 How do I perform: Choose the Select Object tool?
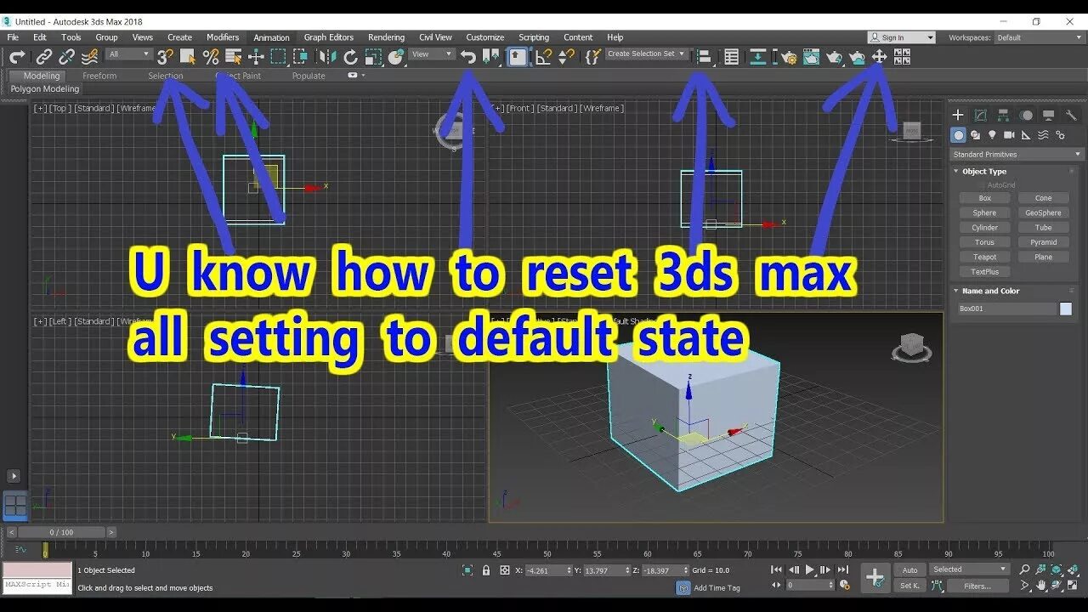pos(188,57)
